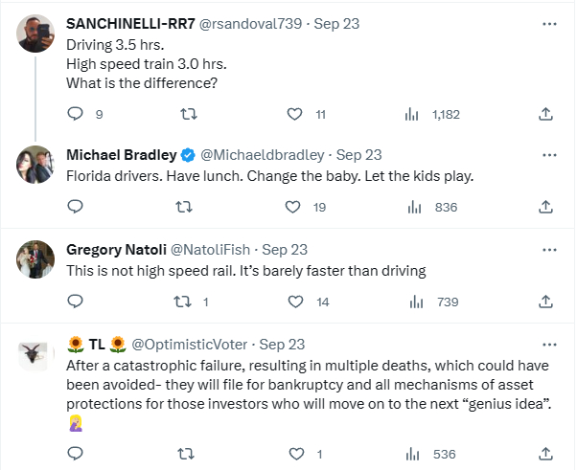
Task: Reply to SANCHINELLI-RR7's tweet
Action: tap(77, 114)
